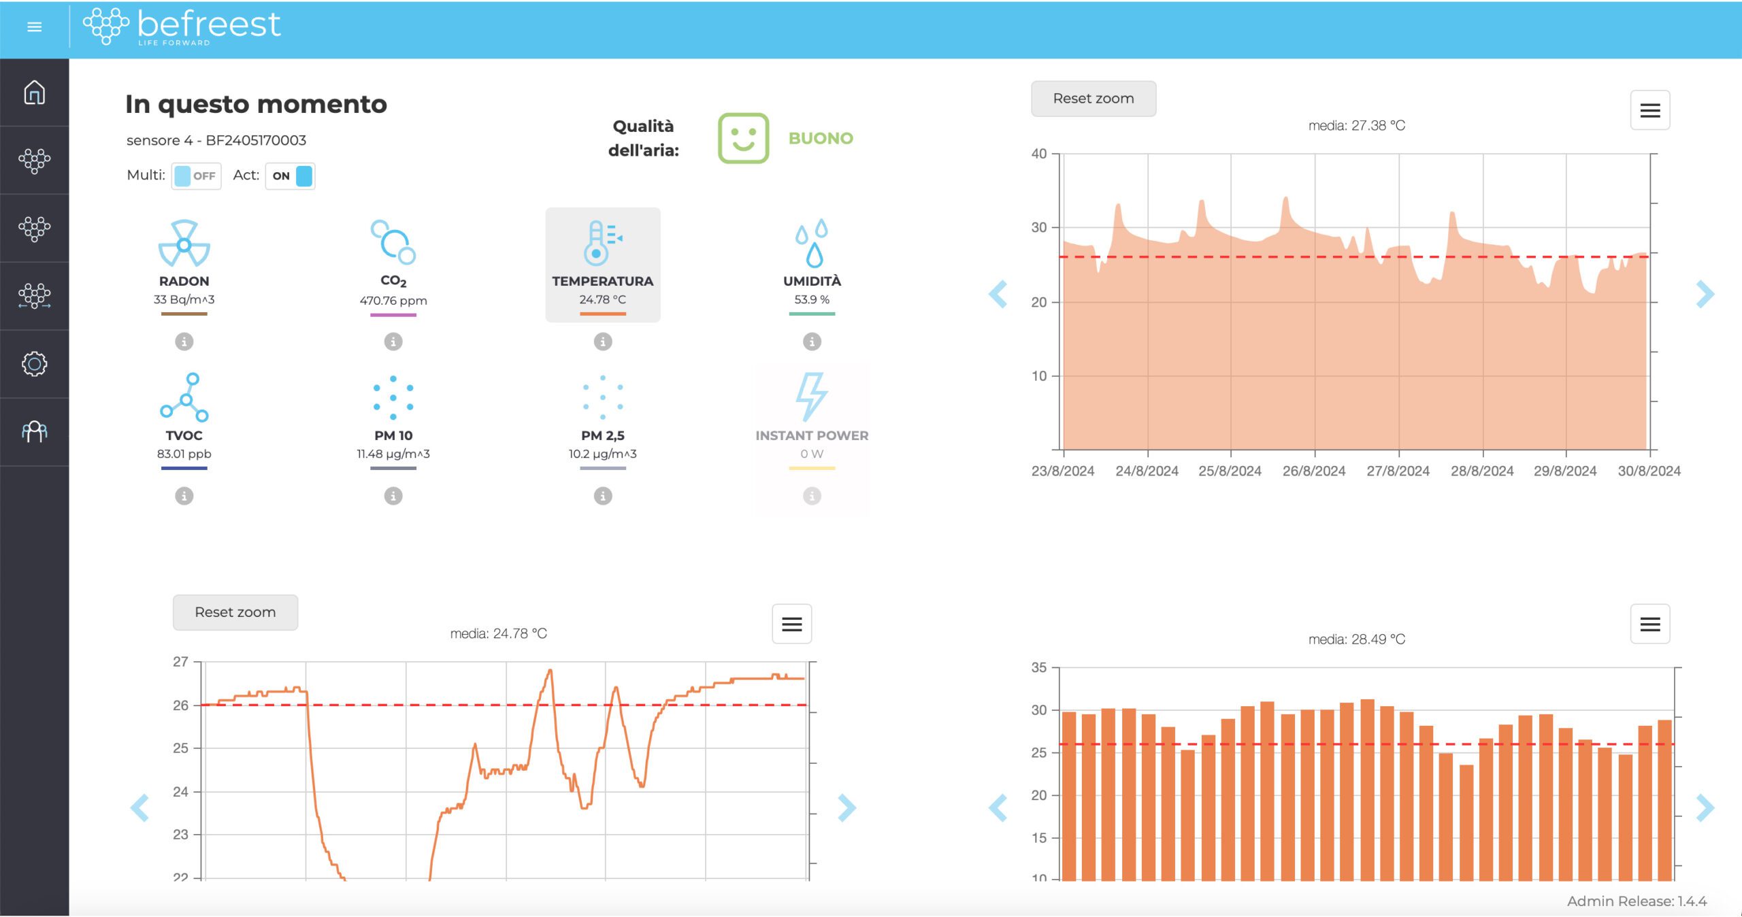Open the second sensor cluster sidebar icon

pyautogui.click(x=34, y=229)
